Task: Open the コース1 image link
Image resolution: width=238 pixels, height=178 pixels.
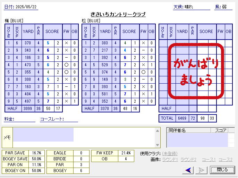Action: [x=209, y=160]
